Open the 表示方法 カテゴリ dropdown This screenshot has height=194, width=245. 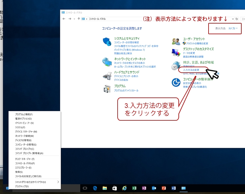pyautogui.click(x=233, y=28)
